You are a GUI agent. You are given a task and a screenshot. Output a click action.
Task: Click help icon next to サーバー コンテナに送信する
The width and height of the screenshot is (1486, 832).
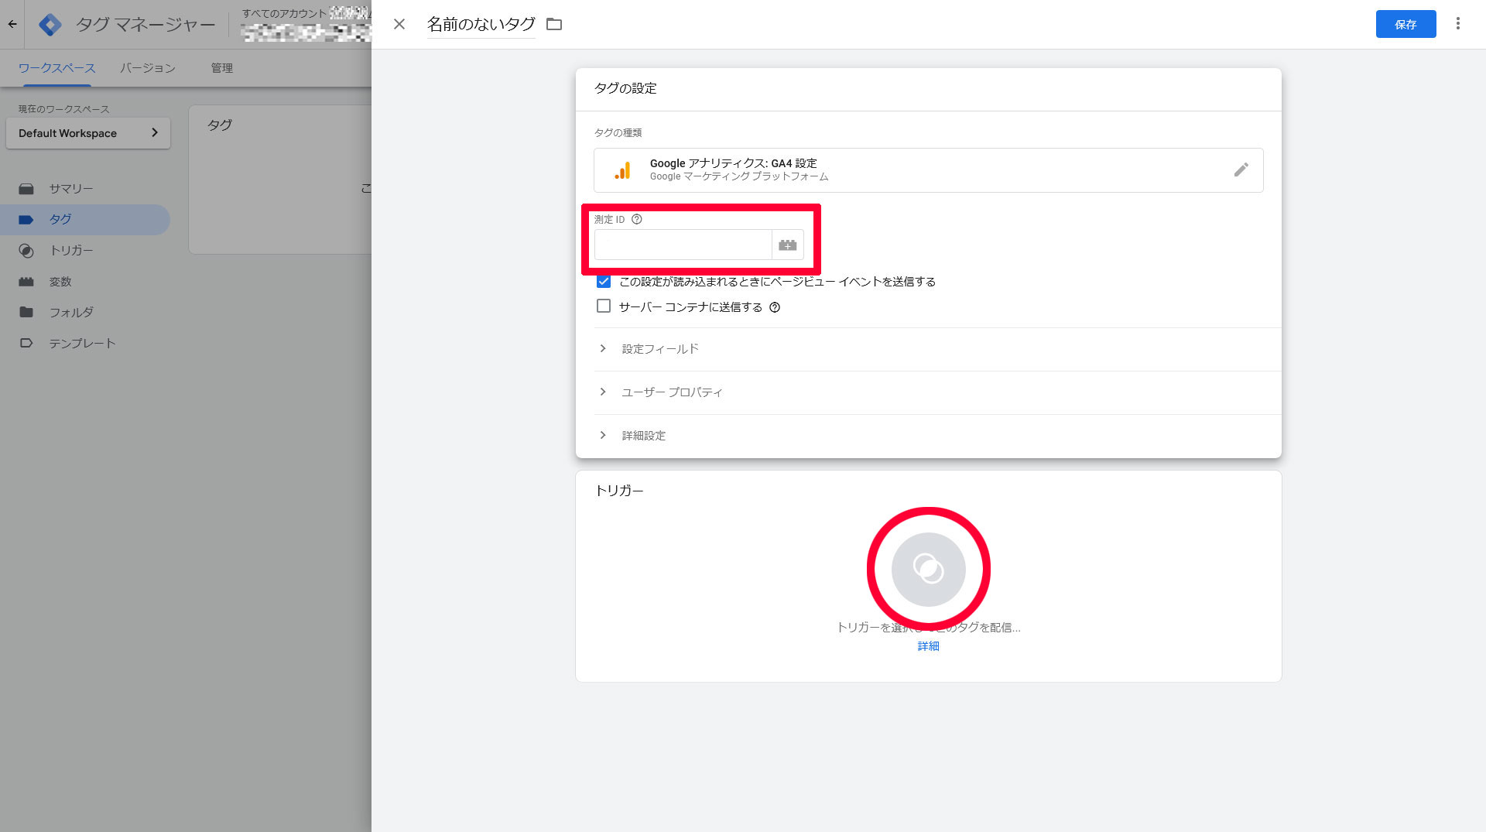click(775, 308)
